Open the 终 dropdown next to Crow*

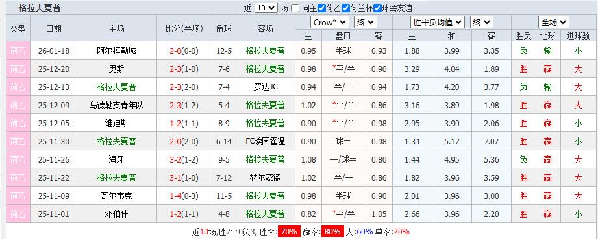[366, 23]
